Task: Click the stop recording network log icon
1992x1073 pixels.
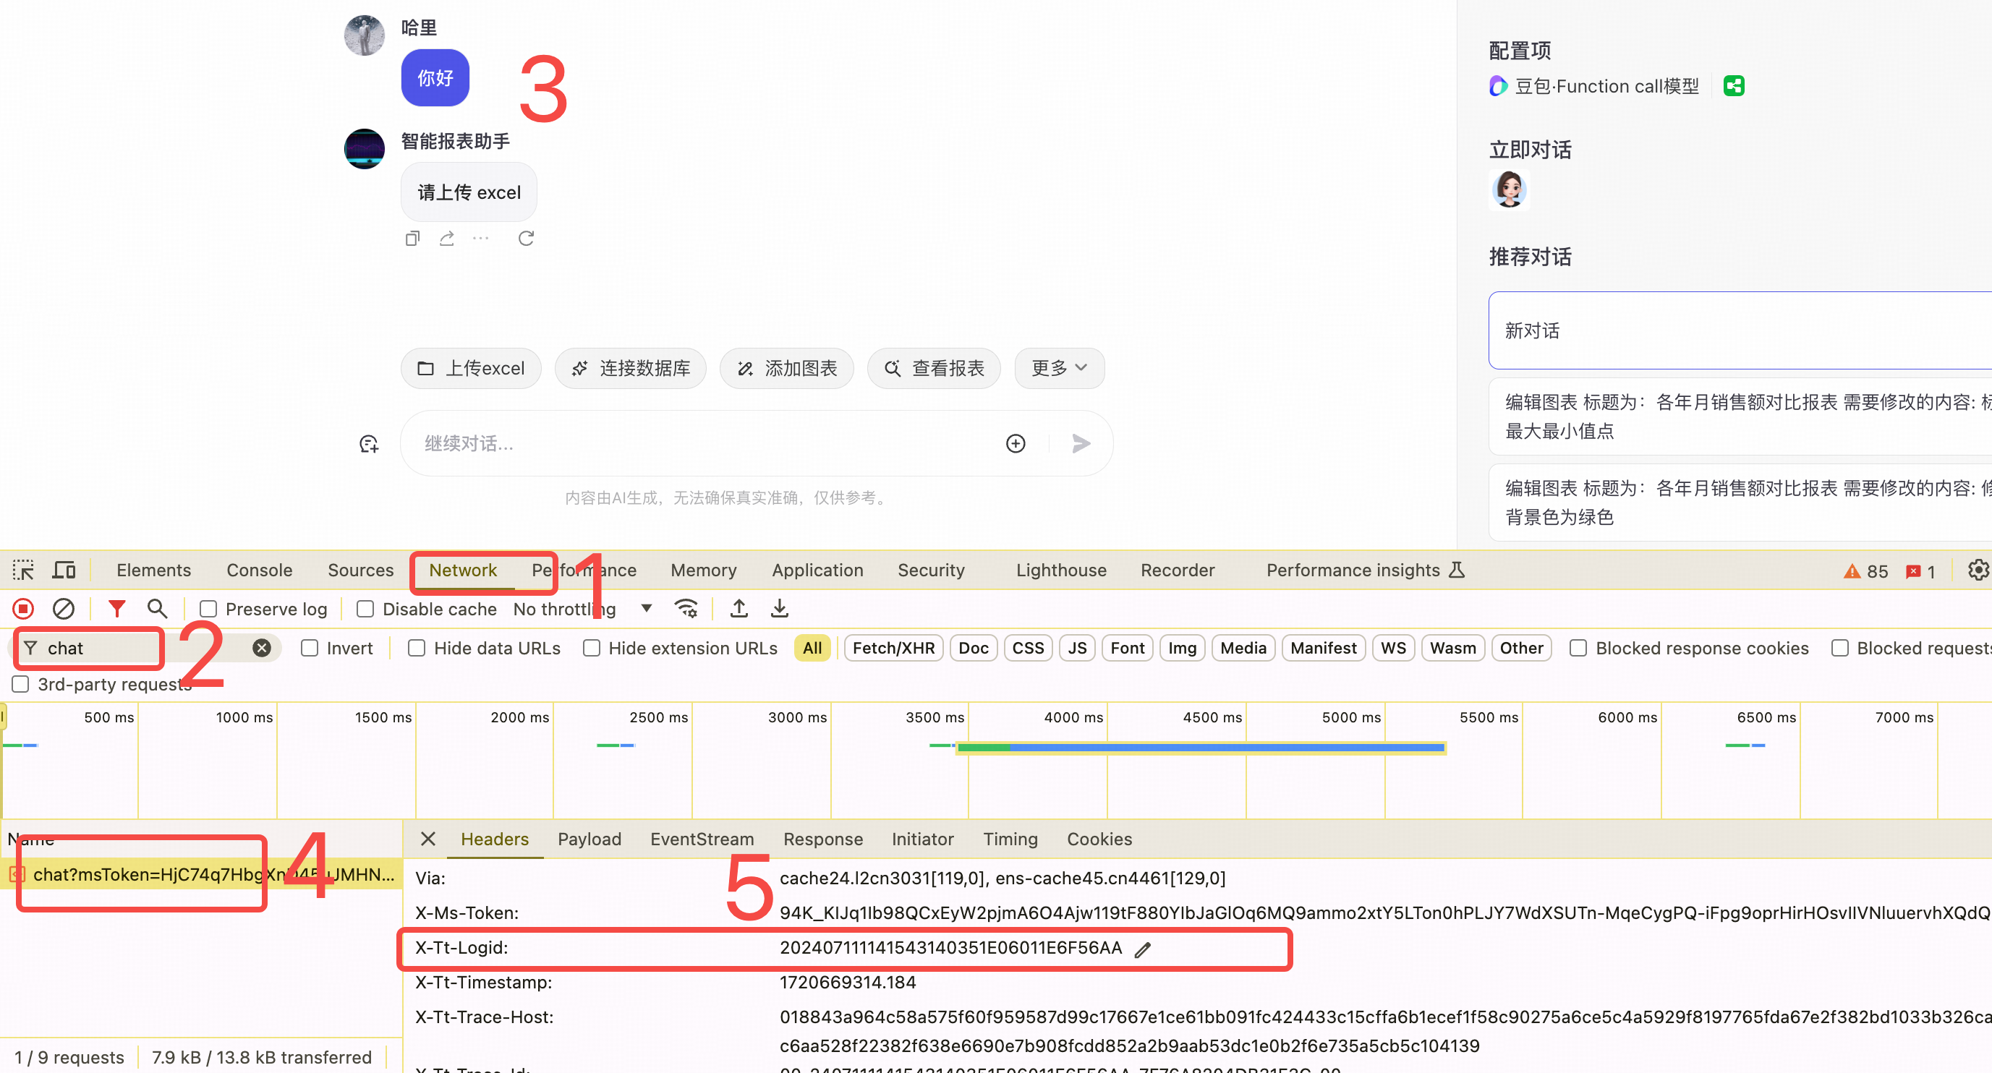Action: pos(23,610)
